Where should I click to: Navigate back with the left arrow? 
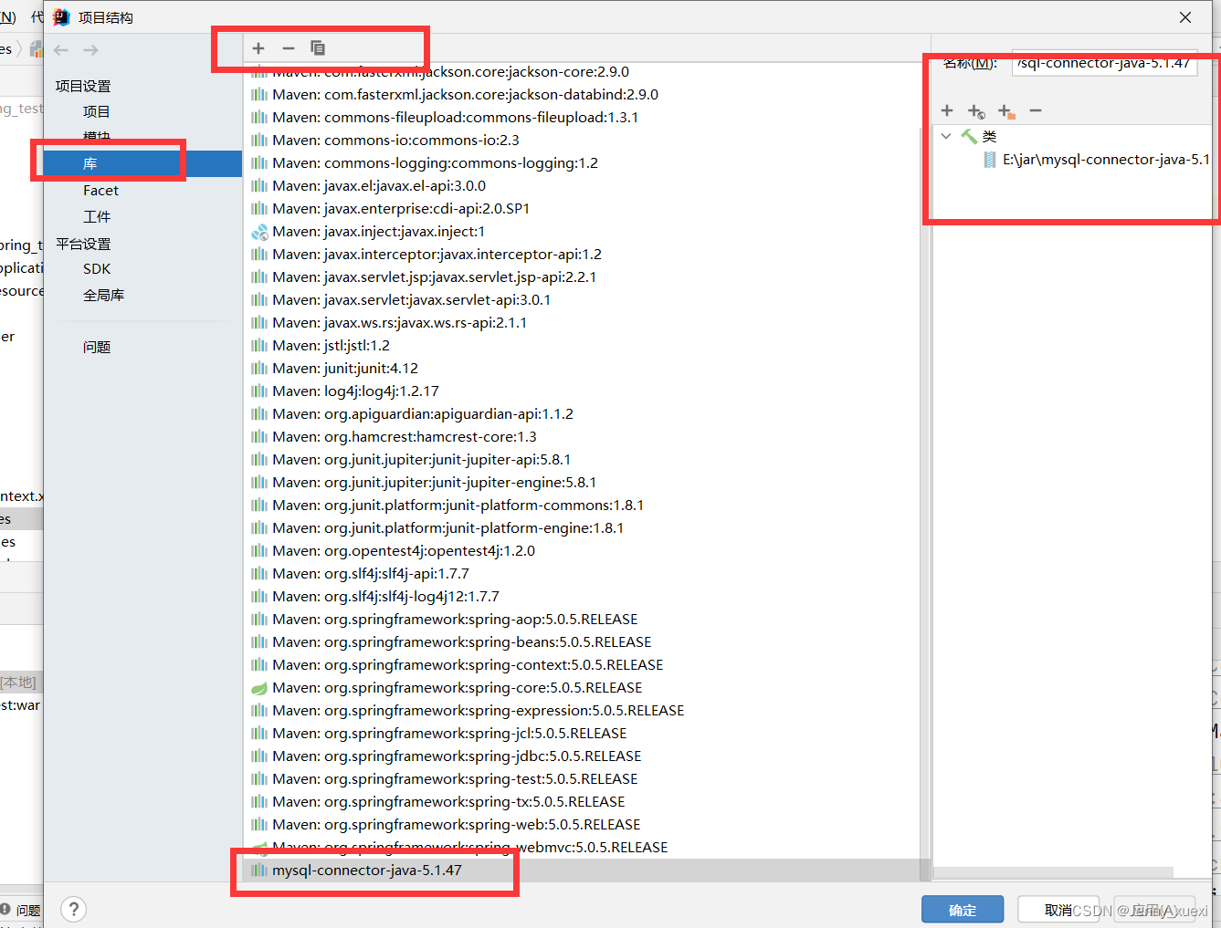(x=61, y=50)
